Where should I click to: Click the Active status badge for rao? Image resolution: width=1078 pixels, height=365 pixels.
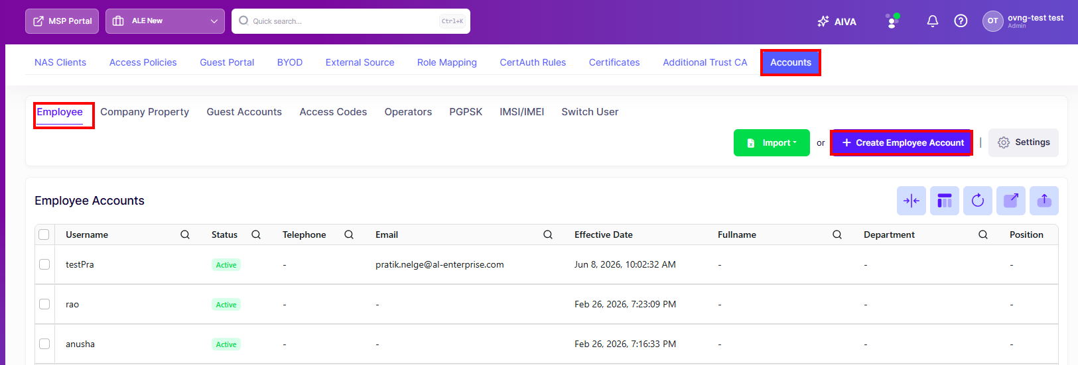(226, 305)
